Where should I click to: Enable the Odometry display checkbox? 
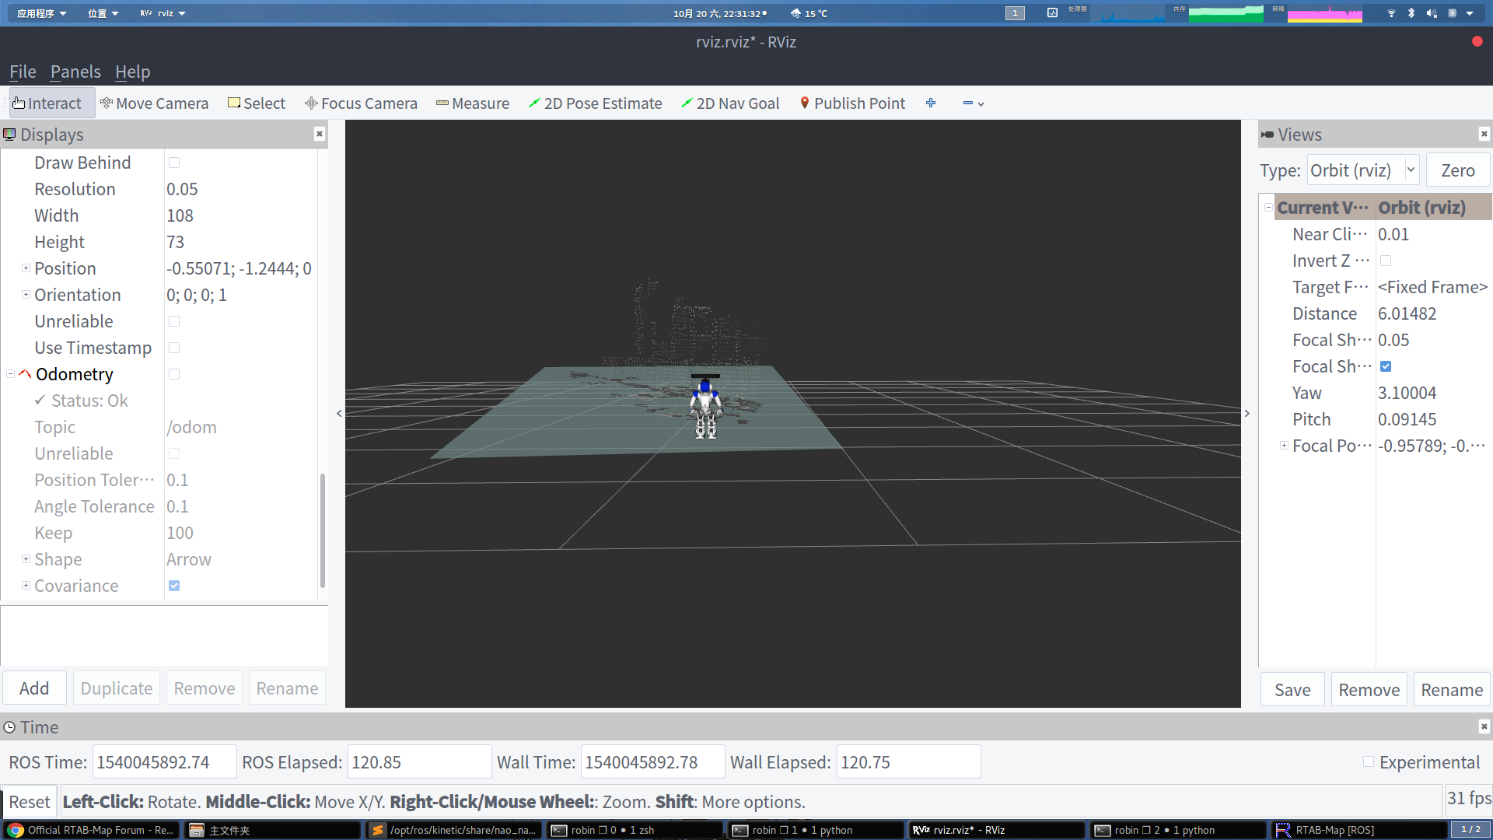point(174,374)
